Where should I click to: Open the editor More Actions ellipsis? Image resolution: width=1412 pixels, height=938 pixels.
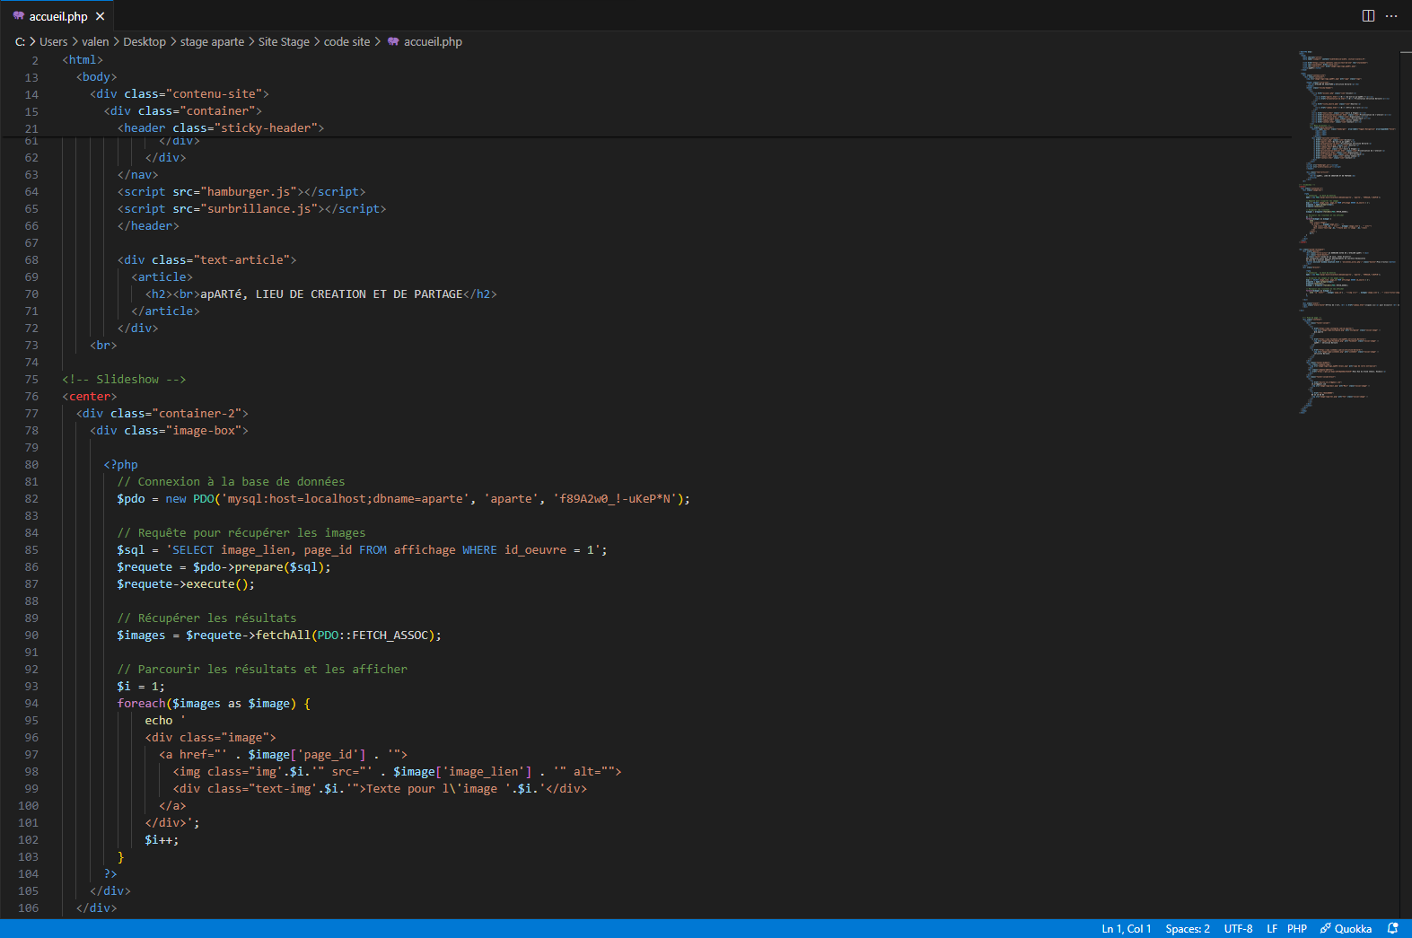1391,16
